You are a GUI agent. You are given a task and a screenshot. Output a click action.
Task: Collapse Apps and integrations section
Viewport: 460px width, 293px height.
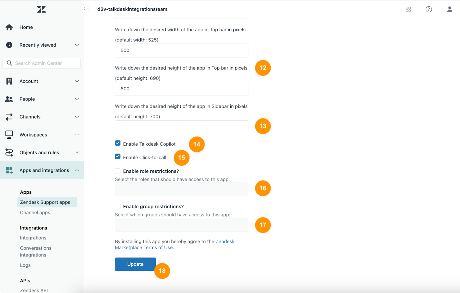point(77,170)
